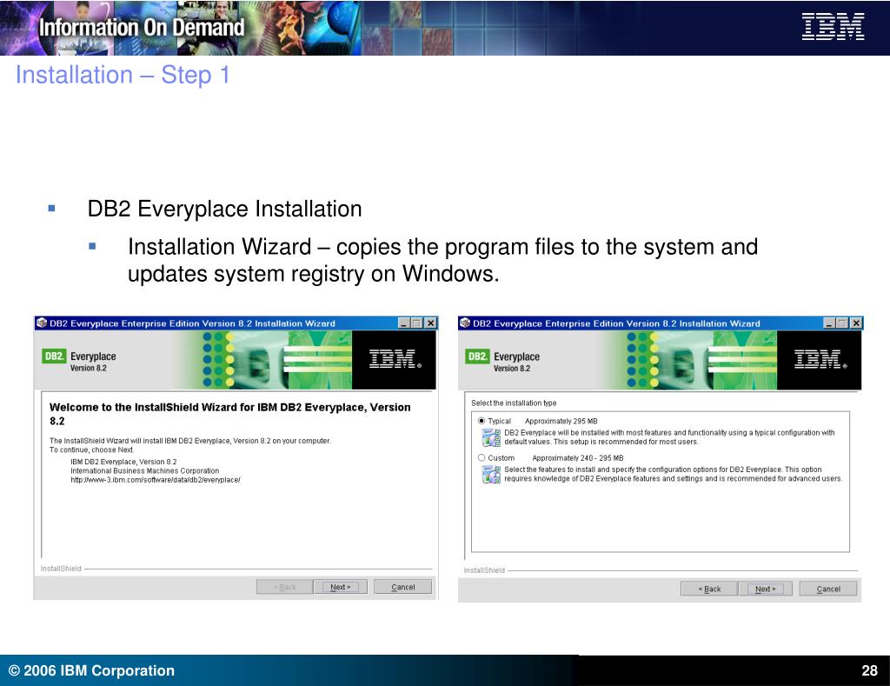This screenshot has width=890, height=686.
Task: Click 'Version 8.2' under Everyplace in right banner
Action: tap(512, 369)
